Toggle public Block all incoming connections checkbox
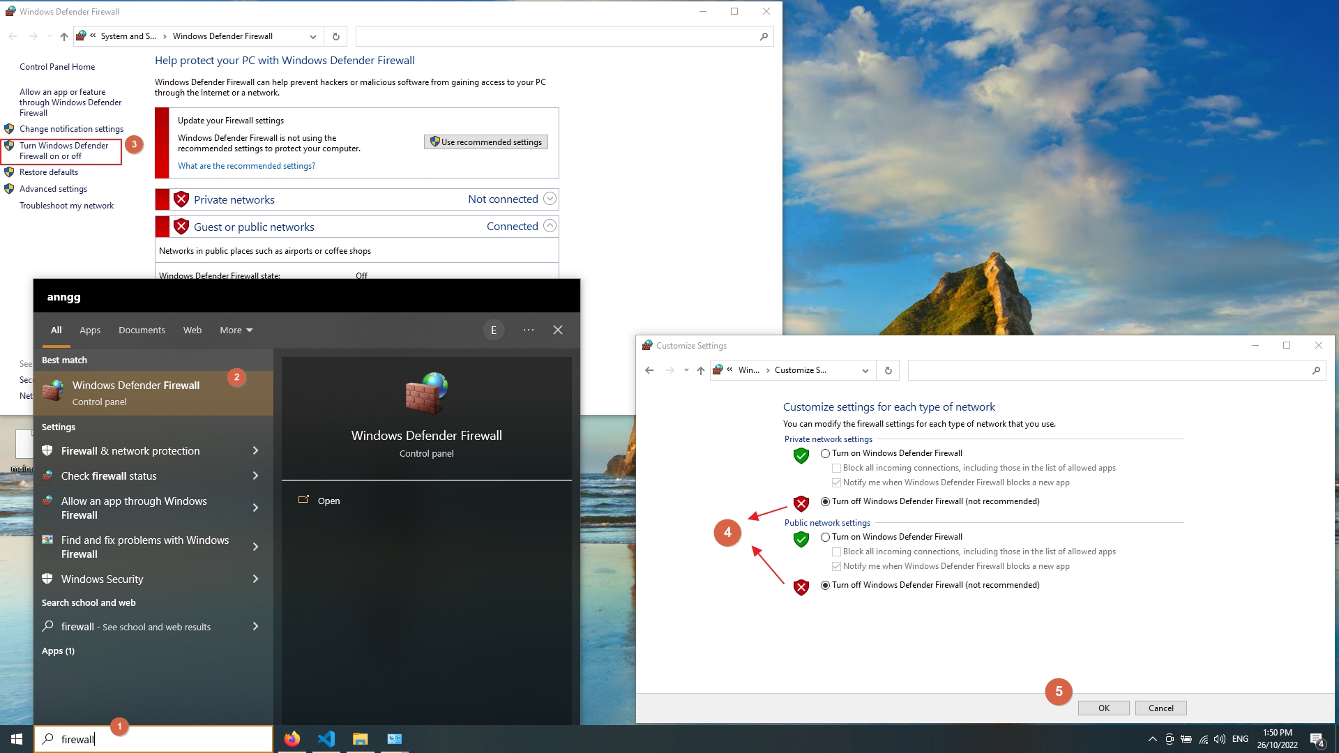This screenshot has height=753, width=1339. [x=836, y=552]
